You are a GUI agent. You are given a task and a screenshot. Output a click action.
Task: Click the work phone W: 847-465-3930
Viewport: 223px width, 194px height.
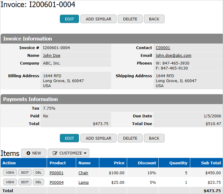pos(173,63)
